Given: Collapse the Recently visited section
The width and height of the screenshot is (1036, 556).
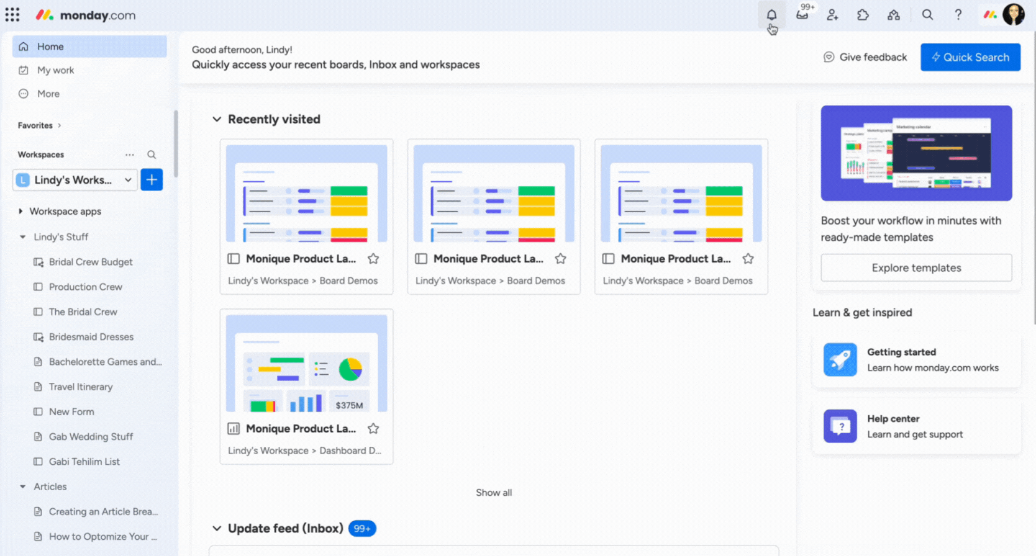Looking at the screenshot, I should tap(217, 119).
